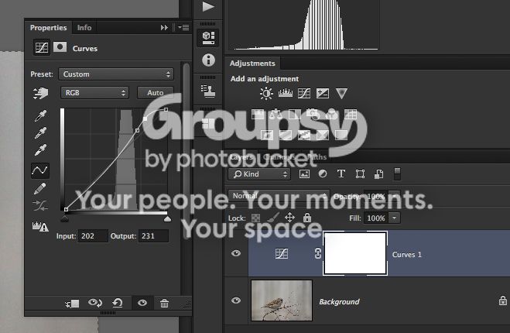Viewport: 510px width, 333px height.
Task: Click the Input value field
Action: 93,235
